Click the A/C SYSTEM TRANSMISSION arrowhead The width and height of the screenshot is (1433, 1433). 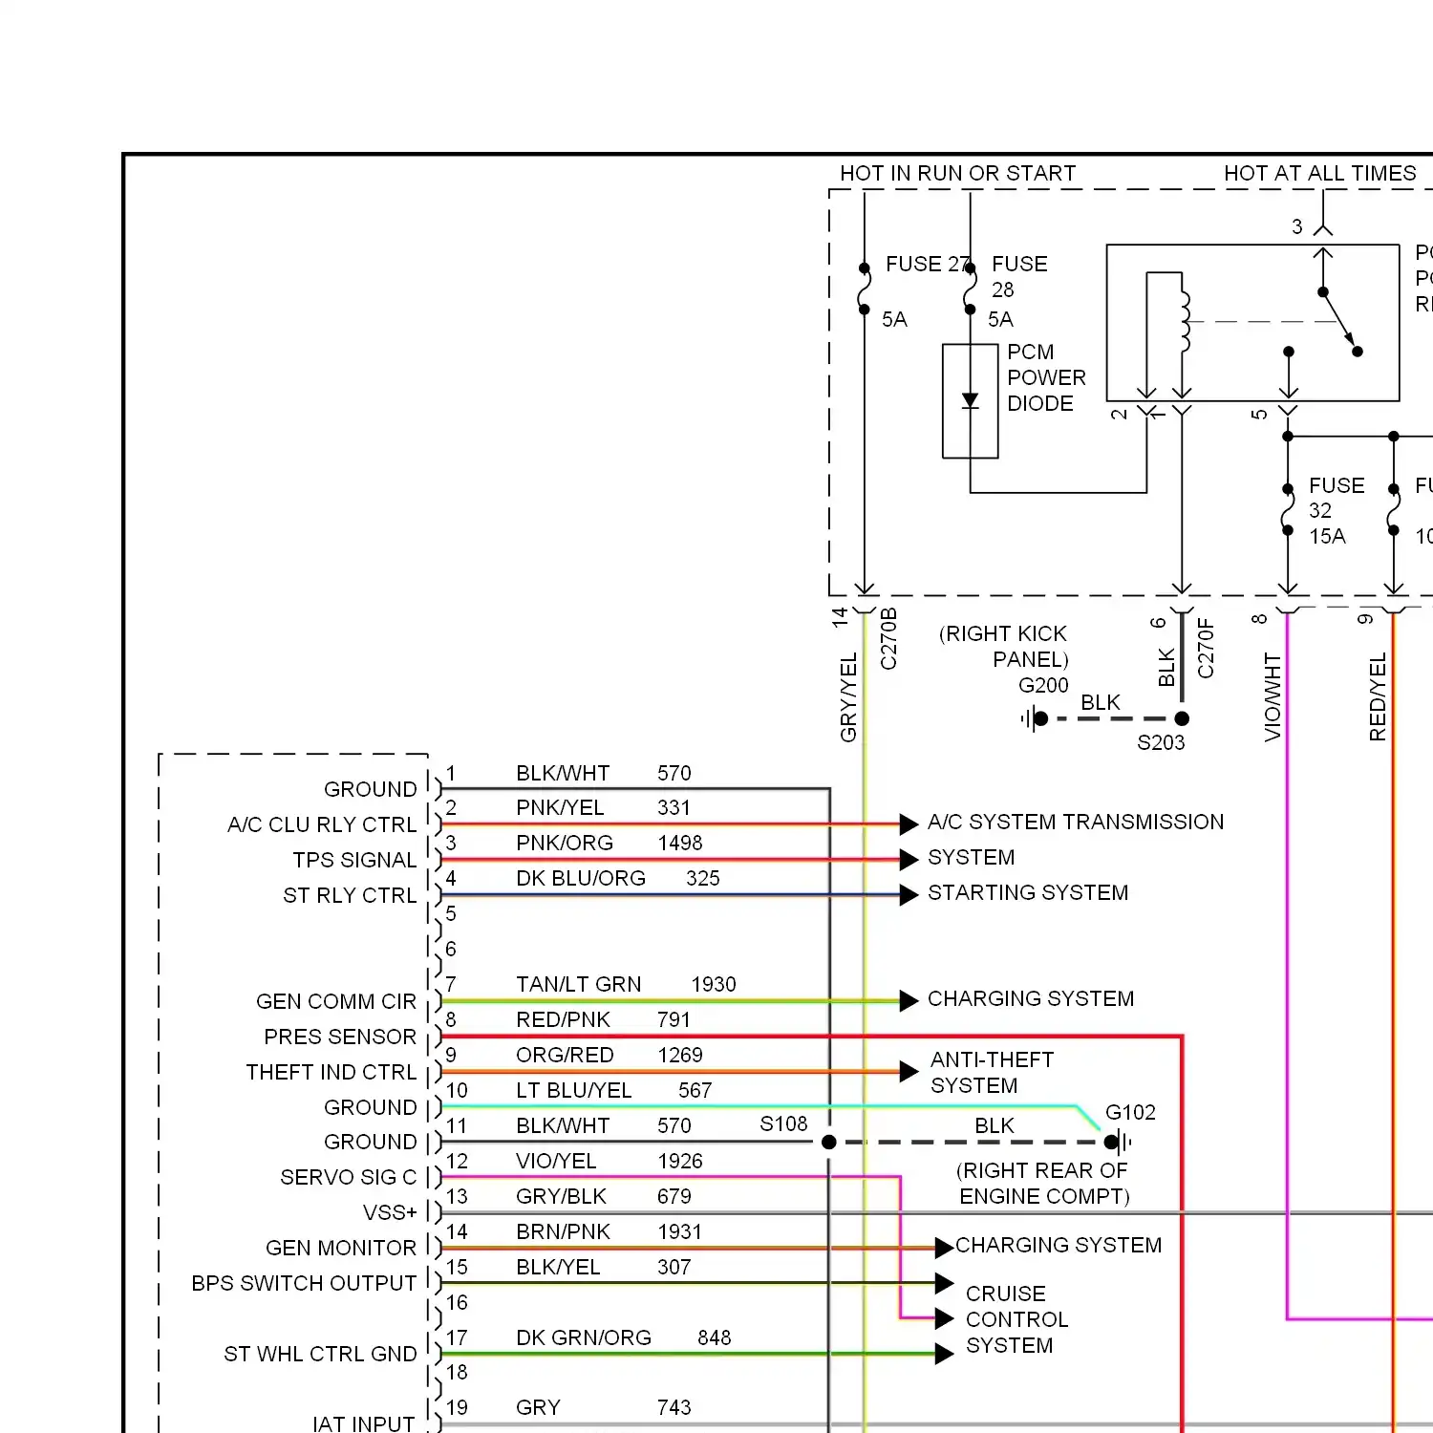(909, 823)
